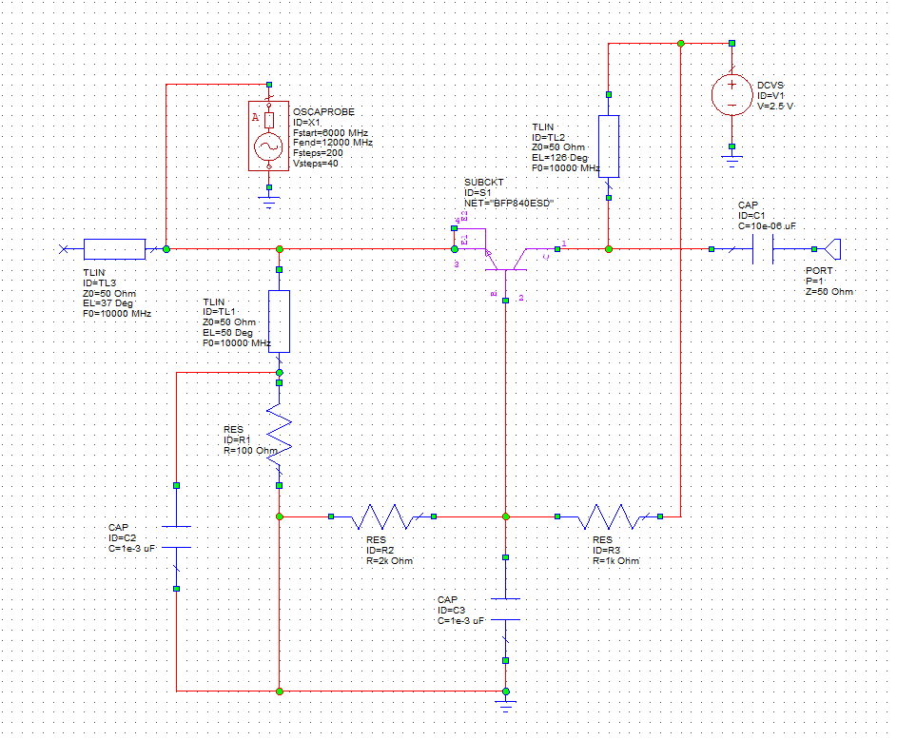Select transmission line TL2 symbol
The image size is (897, 740).
(x=610, y=145)
